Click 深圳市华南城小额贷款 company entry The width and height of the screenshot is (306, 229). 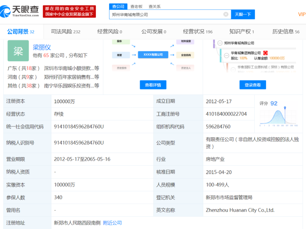[71, 68]
